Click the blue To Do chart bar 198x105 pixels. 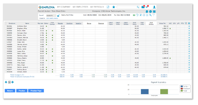pos(145,92)
